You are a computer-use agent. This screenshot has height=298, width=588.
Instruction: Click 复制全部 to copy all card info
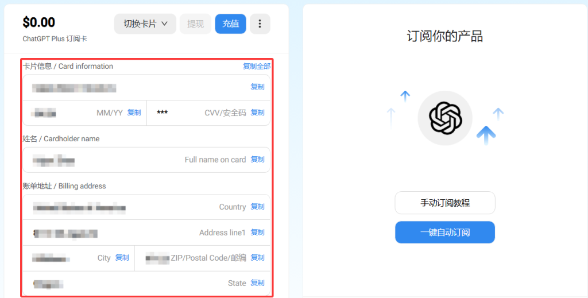pyautogui.click(x=257, y=67)
